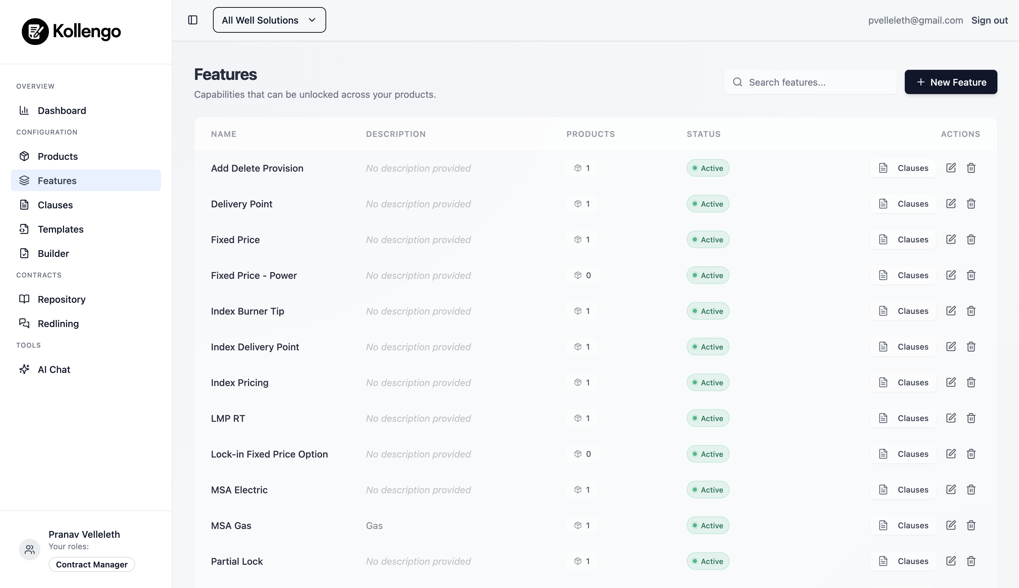Toggle the sidebar collapse icon
1019x588 pixels.
pos(192,20)
